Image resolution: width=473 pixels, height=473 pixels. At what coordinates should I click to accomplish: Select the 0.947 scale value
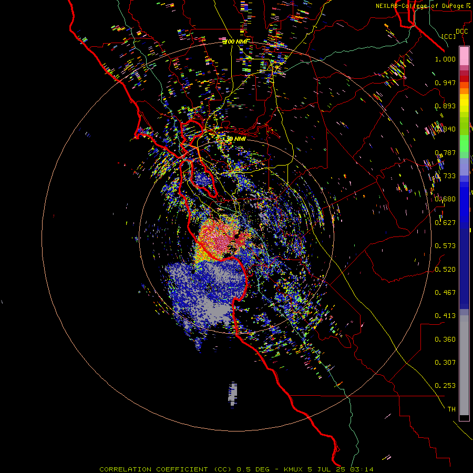pyautogui.click(x=445, y=83)
